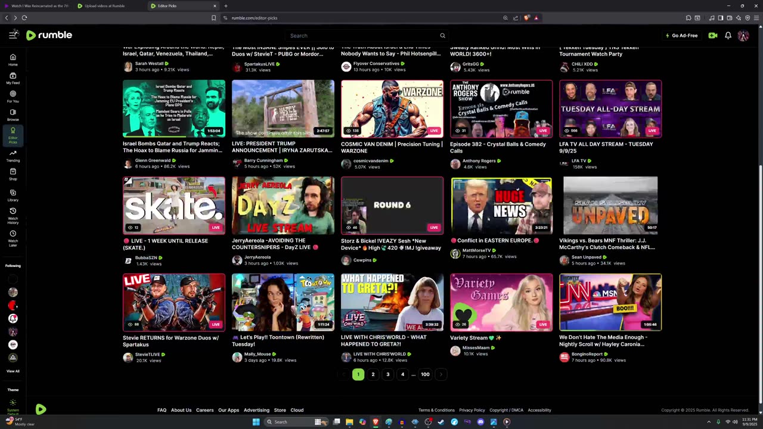Open File Explorer from the taskbar
Screen dimensions: 763x429
[x=349, y=422]
